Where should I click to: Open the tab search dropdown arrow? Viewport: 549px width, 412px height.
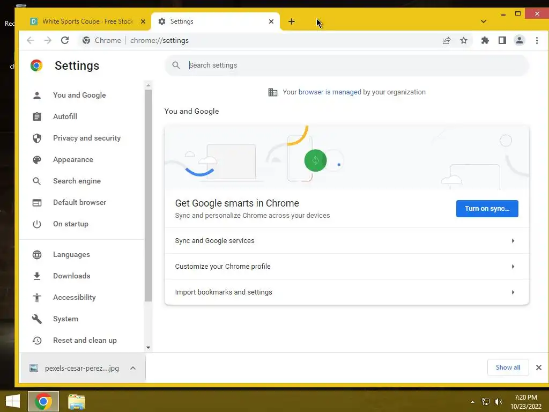(484, 21)
